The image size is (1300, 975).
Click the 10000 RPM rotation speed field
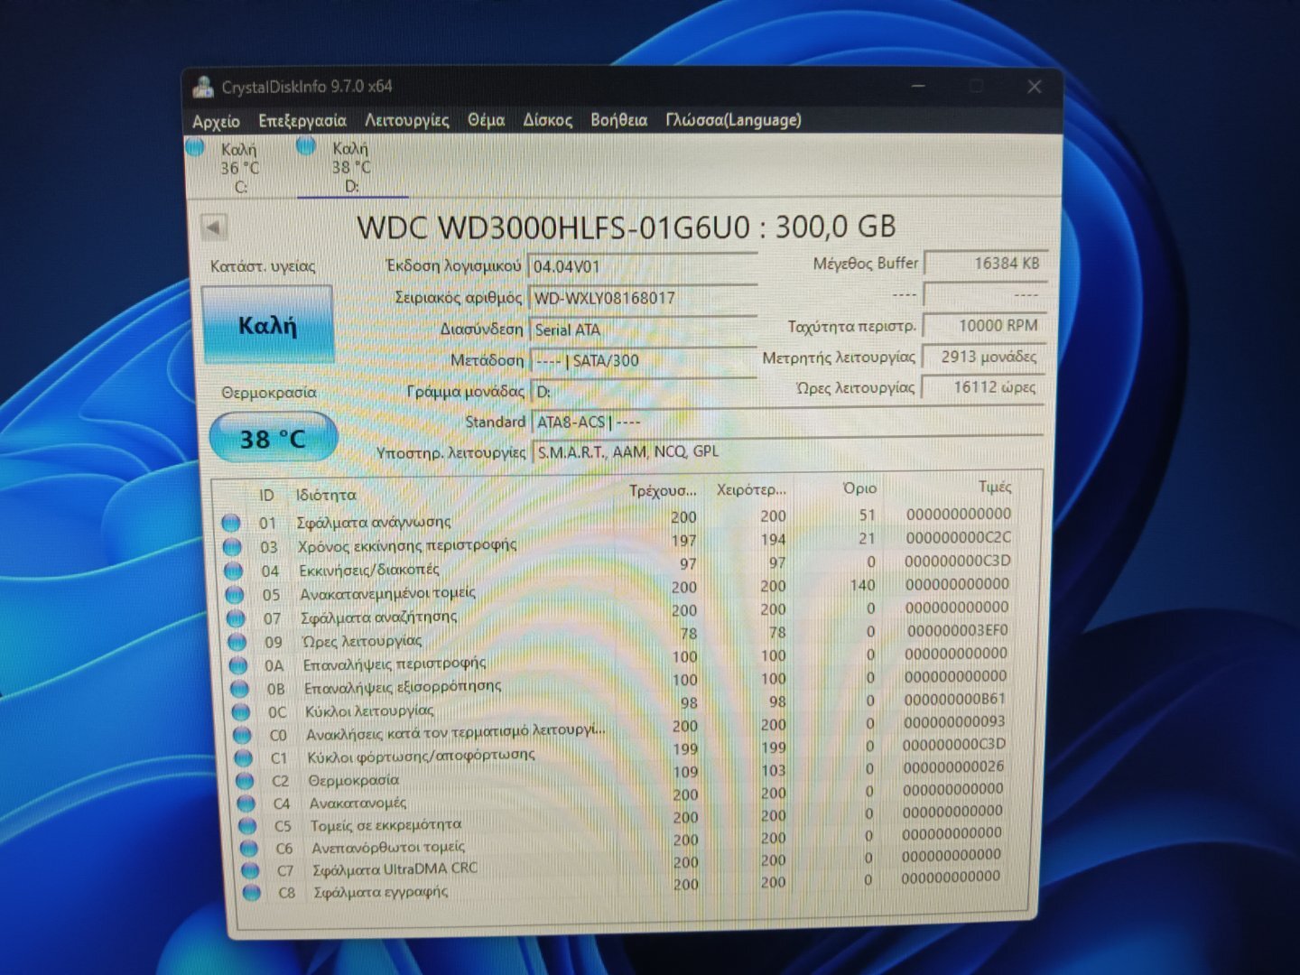pyautogui.click(x=984, y=325)
